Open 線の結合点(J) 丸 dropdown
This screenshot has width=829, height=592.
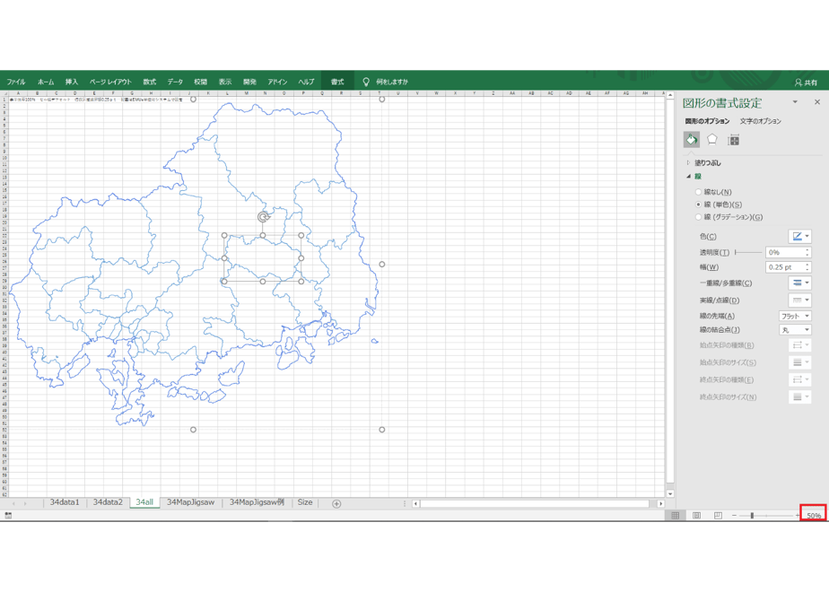pos(795,330)
